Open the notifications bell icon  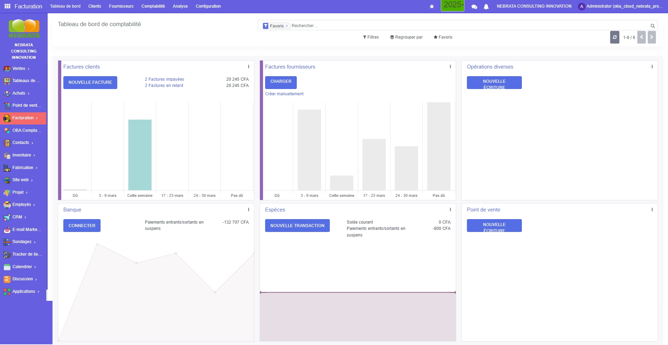(x=486, y=7)
